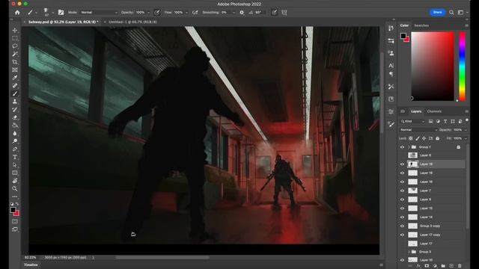Create a new group with the folder icon

pos(443,266)
